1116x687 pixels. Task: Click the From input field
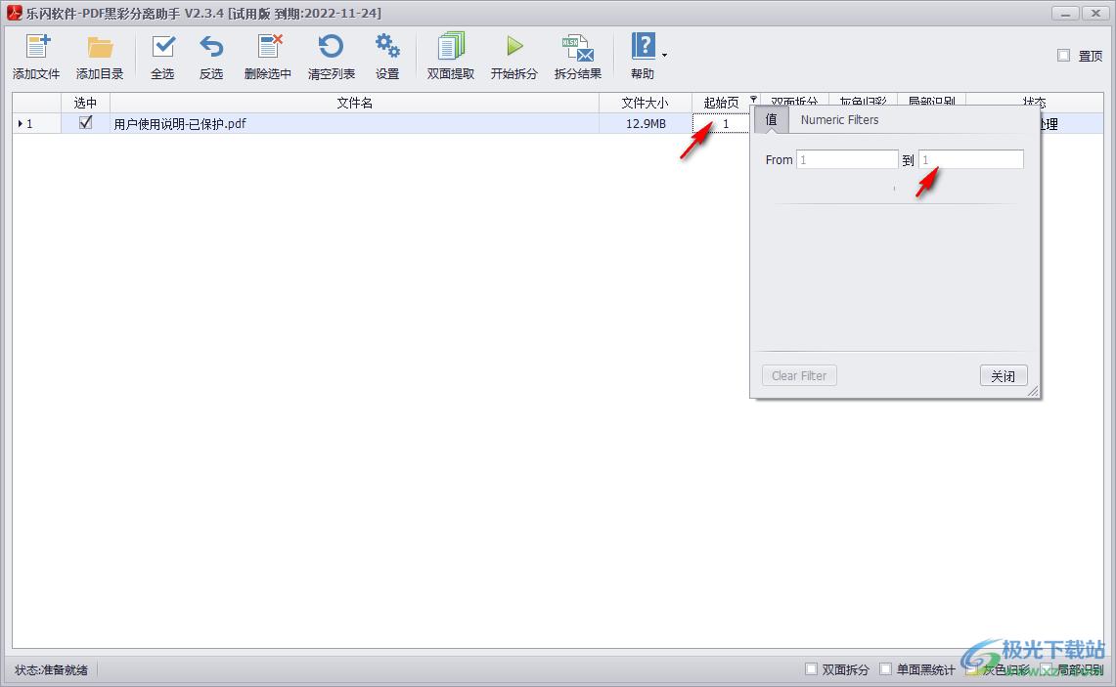[x=847, y=159]
